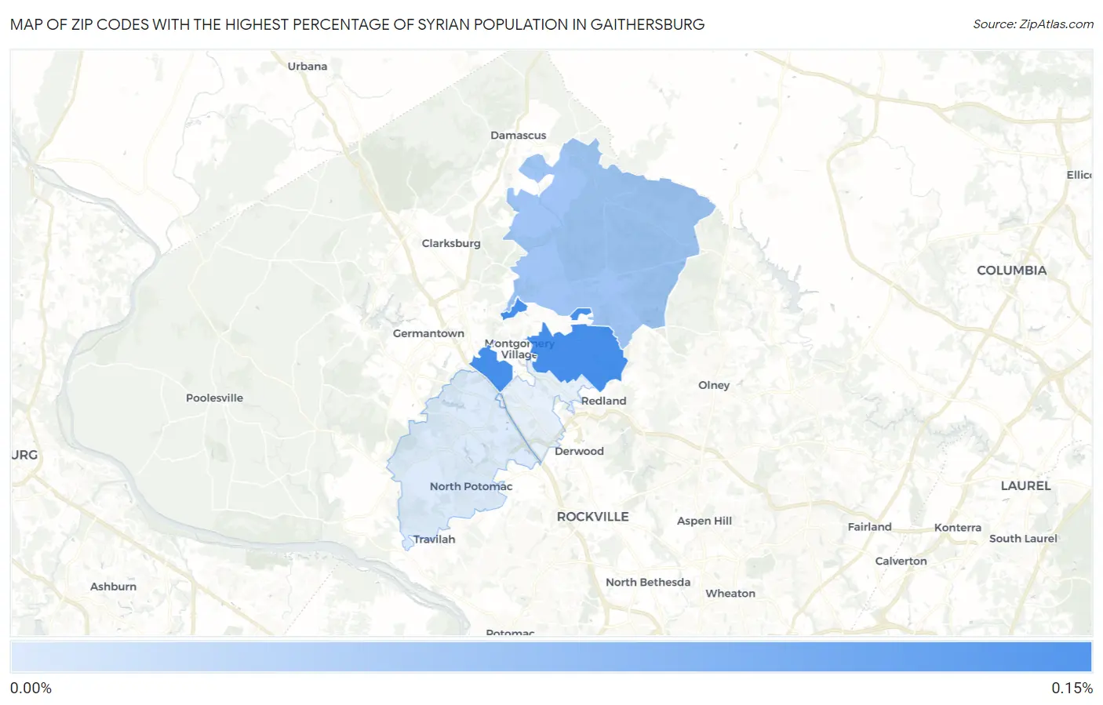The width and height of the screenshot is (1103, 705).
Task: Click the Calverton map label
Action: pos(901,561)
